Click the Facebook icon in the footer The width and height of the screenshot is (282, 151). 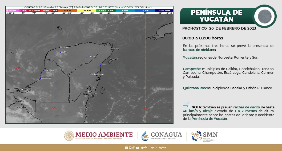coord(126,148)
